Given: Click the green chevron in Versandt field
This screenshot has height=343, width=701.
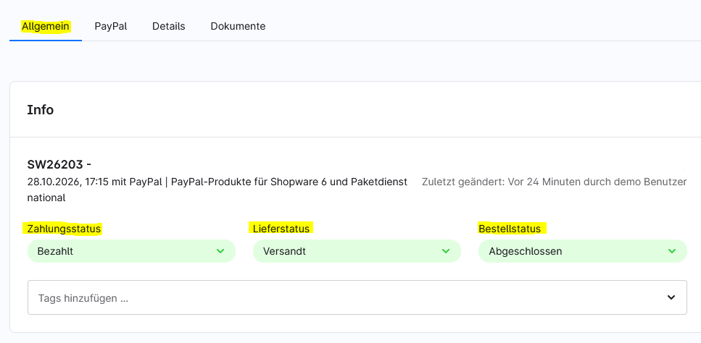Looking at the screenshot, I should pos(446,251).
